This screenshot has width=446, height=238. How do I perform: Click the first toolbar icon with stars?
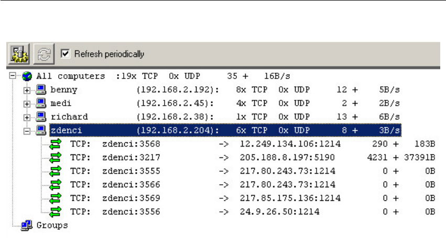(x=19, y=54)
